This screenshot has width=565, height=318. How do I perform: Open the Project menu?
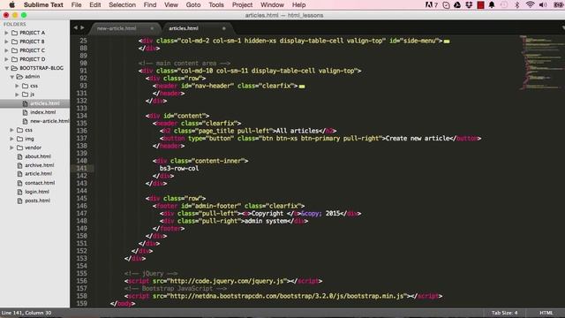[242, 4]
